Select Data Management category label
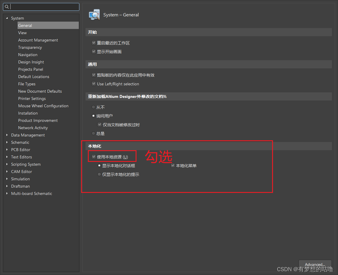 tap(28, 135)
